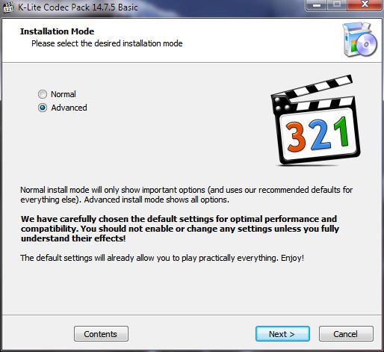Click the green number 1 on the logo
Image resolution: width=384 pixels, height=352 pixels.
(x=343, y=132)
